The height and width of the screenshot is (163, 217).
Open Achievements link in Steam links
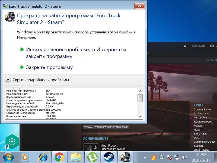[x=202, y=114]
